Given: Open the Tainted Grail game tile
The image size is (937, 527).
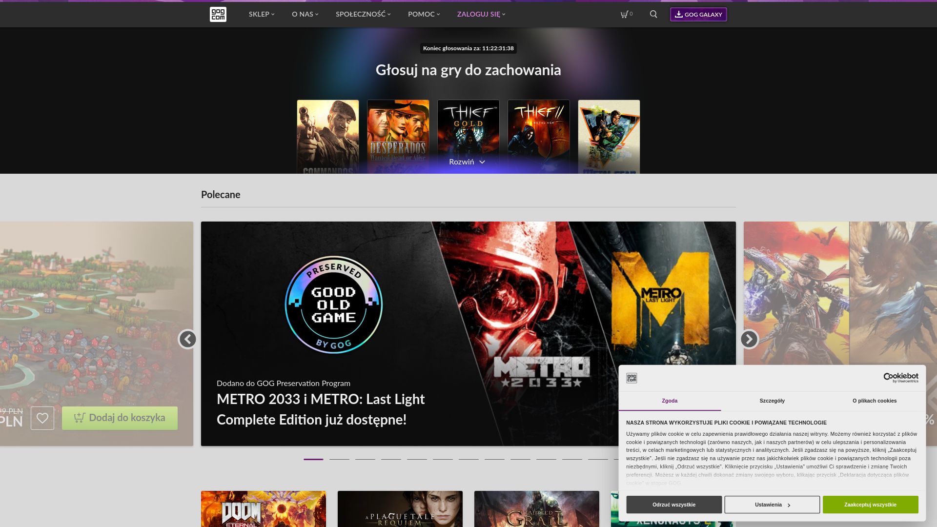Looking at the screenshot, I should coord(537,509).
